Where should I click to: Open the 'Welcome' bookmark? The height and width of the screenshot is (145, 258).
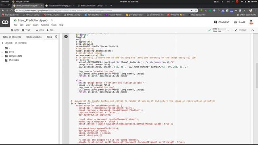[x=176, y=15]
